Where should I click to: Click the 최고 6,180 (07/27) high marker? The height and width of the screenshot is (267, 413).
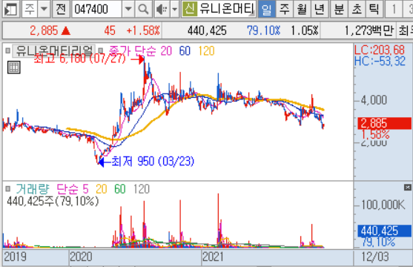pos(80,59)
